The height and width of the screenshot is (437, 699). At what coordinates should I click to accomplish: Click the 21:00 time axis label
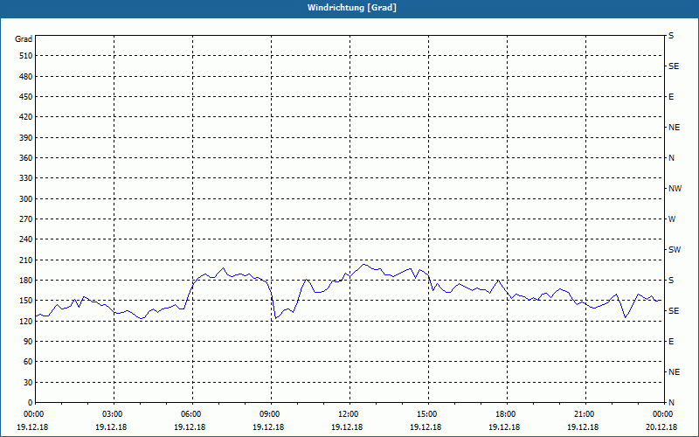click(583, 414)
